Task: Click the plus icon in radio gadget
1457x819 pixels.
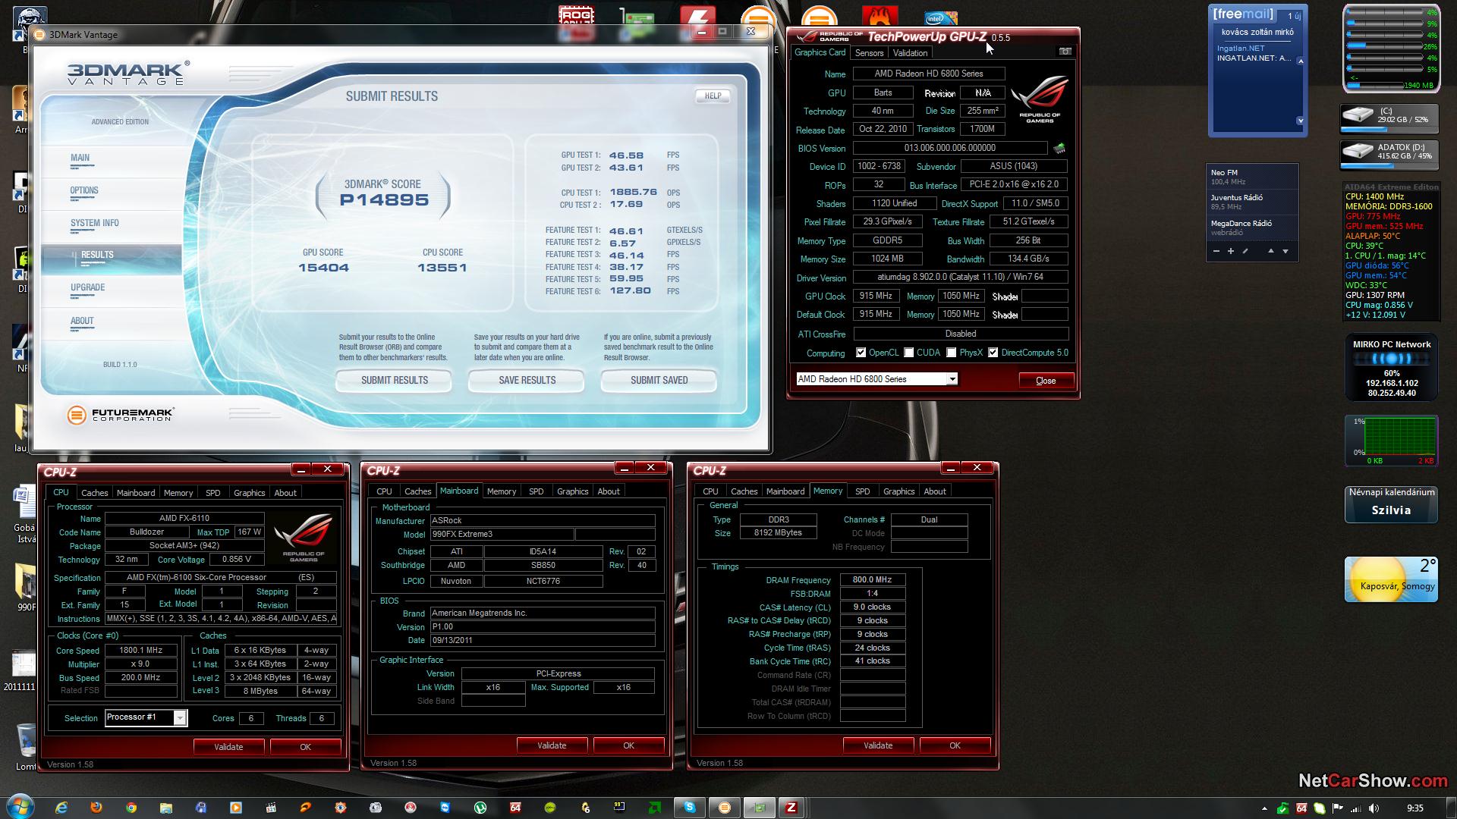Action: (x=1230, y=251)
